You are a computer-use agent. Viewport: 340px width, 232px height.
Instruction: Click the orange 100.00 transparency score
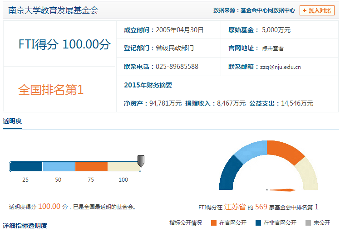click(x=49, y=207)
